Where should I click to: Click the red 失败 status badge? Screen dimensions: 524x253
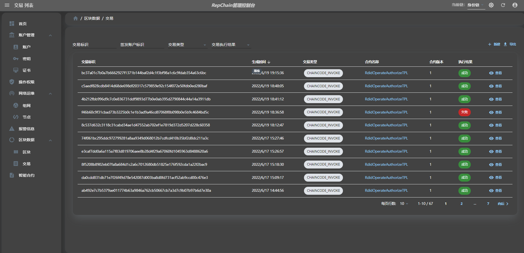click(x=464, y=112)
